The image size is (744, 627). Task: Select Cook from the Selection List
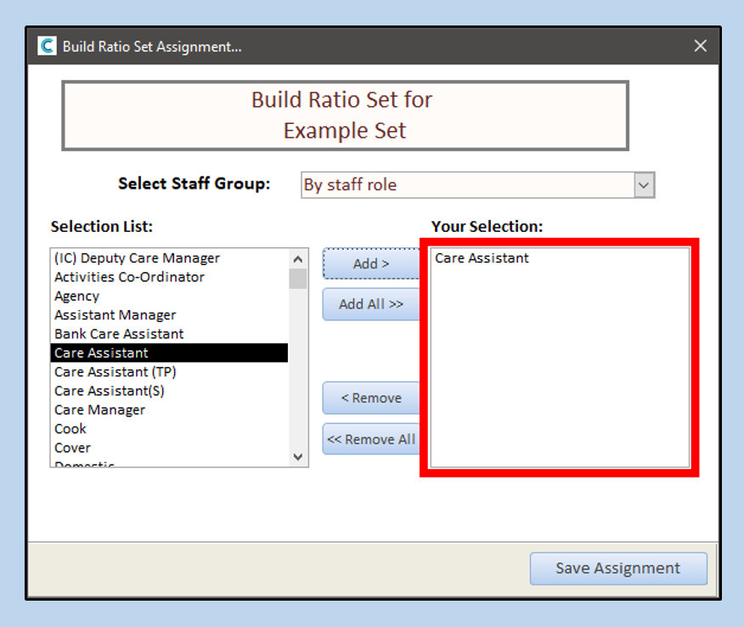[70, 429]
